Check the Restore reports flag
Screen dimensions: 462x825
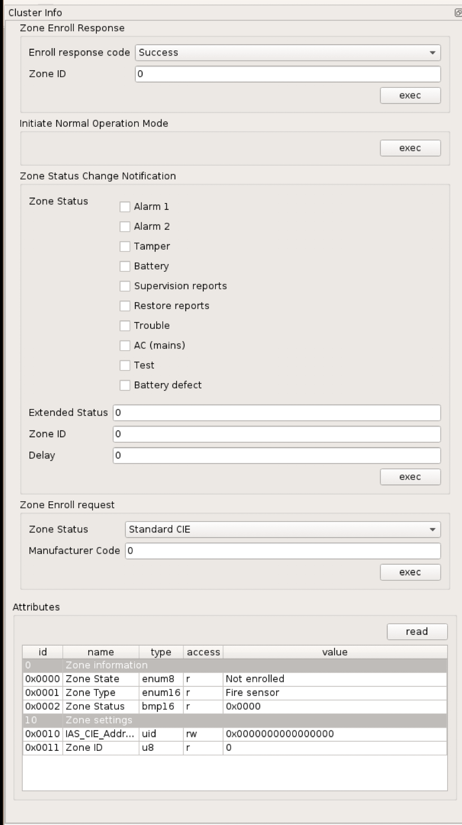125,306
